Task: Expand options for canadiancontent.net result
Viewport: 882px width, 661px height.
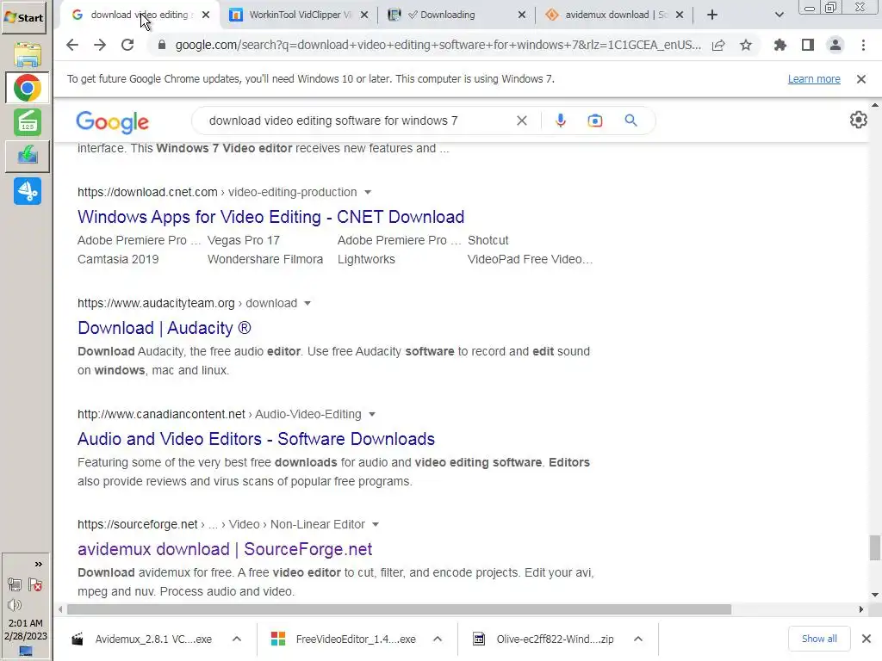Action: 372,414
